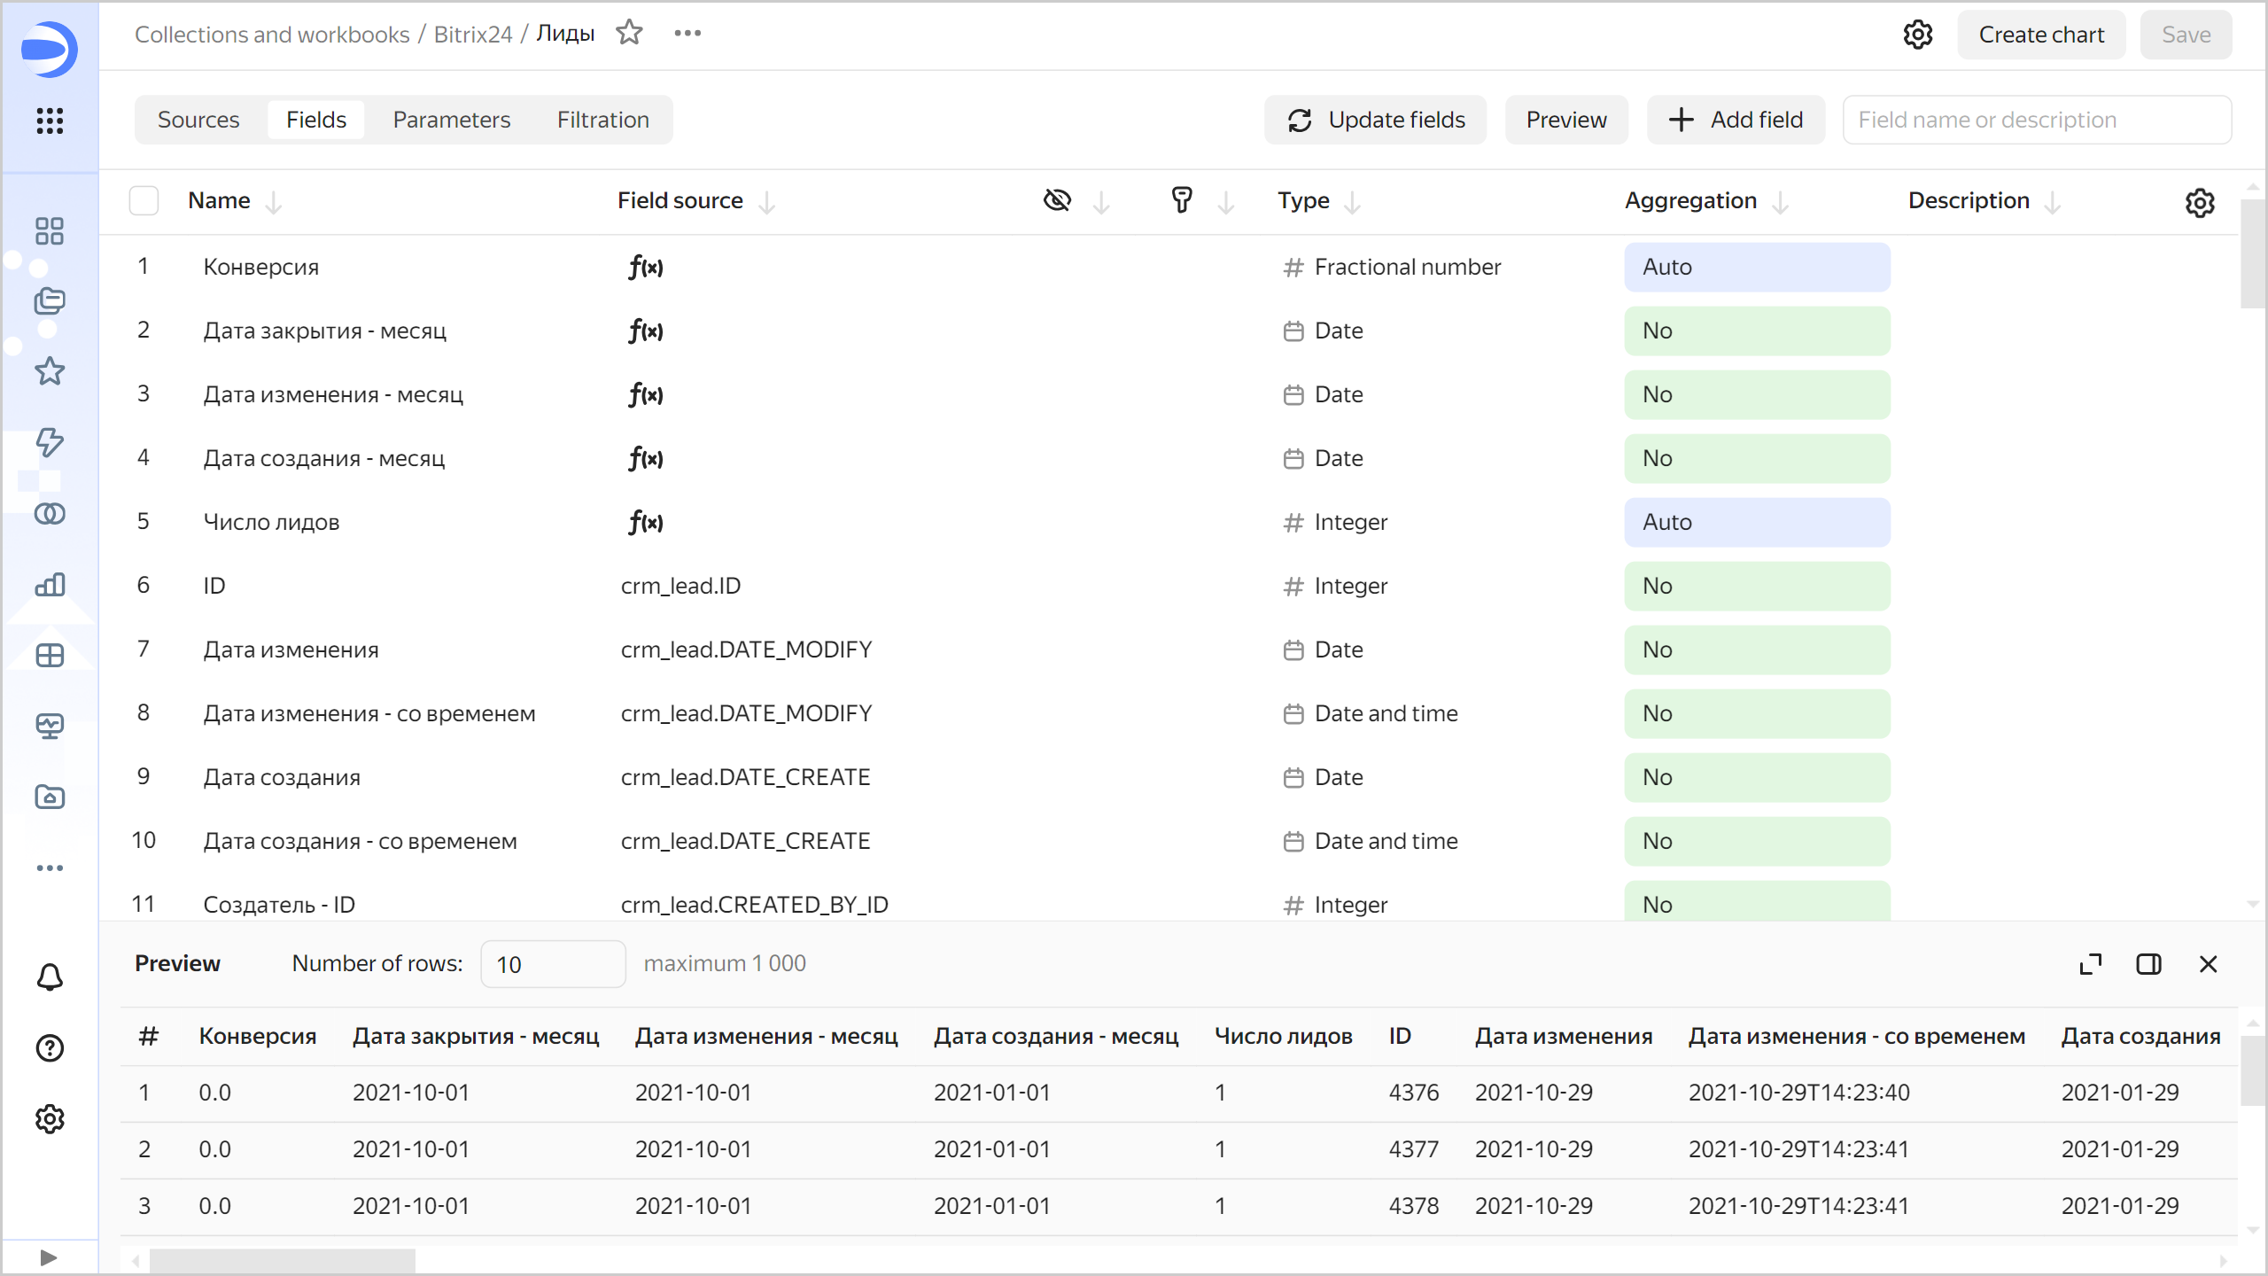Select all fields with the header checkbox
This screenshot has width=2268, height=1276.
click(144, 200)
